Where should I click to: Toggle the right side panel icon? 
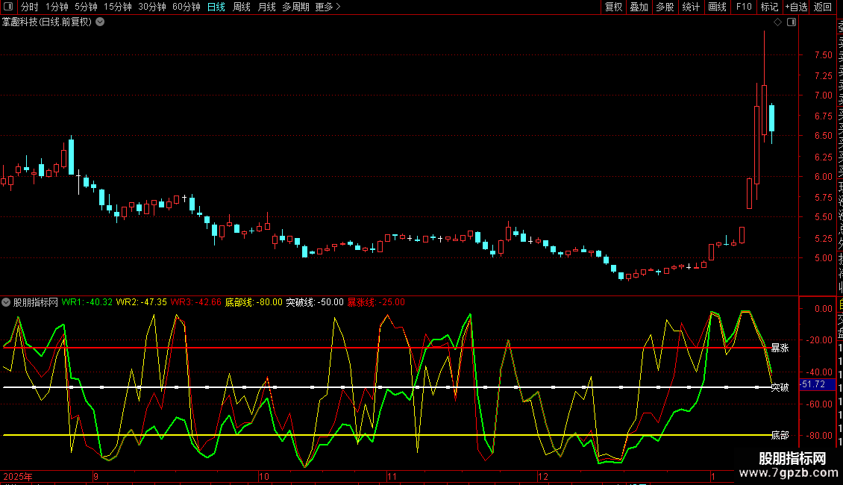click(792, 22)
